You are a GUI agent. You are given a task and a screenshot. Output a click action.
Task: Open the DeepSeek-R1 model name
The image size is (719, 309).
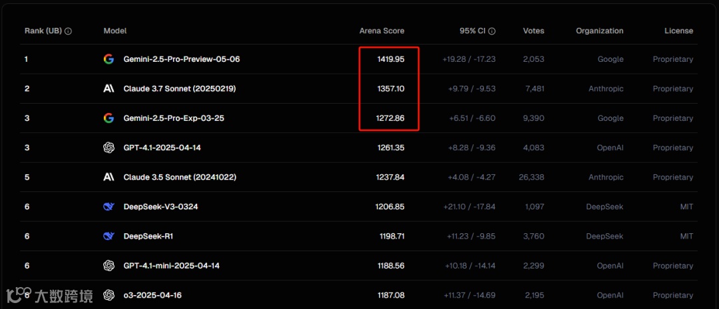click(148, 236)
